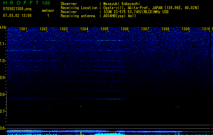Click time marker 1308
This screenshot has width=213, height=135.
click(x=165, y=29)
